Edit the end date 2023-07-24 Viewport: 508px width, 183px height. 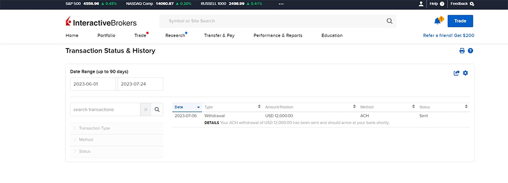[140, 84]
